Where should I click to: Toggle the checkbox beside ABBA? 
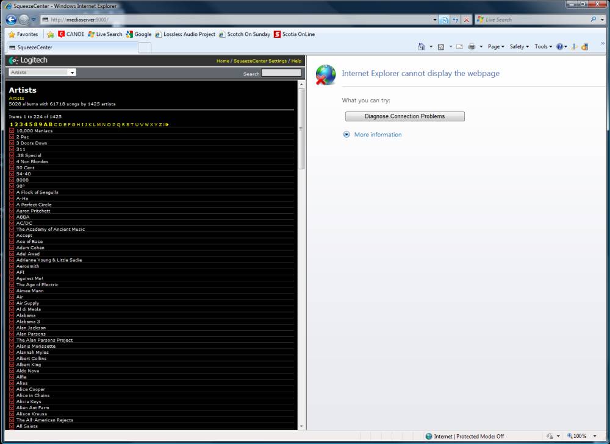pyautogui.click(x=12, y=217)
